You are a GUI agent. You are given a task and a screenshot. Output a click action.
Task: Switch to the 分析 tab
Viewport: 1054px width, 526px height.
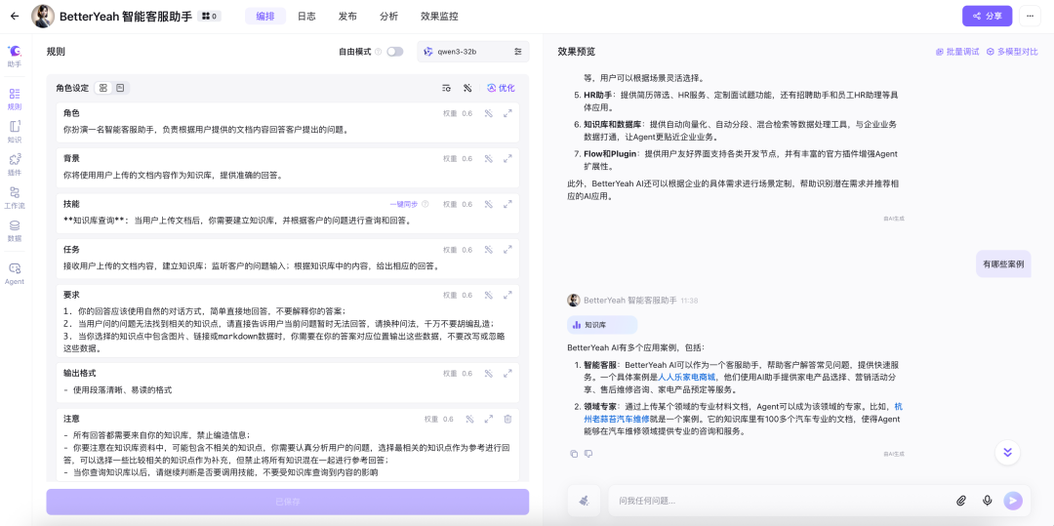coord(388,17)
